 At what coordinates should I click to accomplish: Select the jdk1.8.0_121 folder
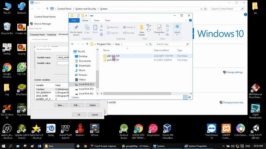coord(113,56)
